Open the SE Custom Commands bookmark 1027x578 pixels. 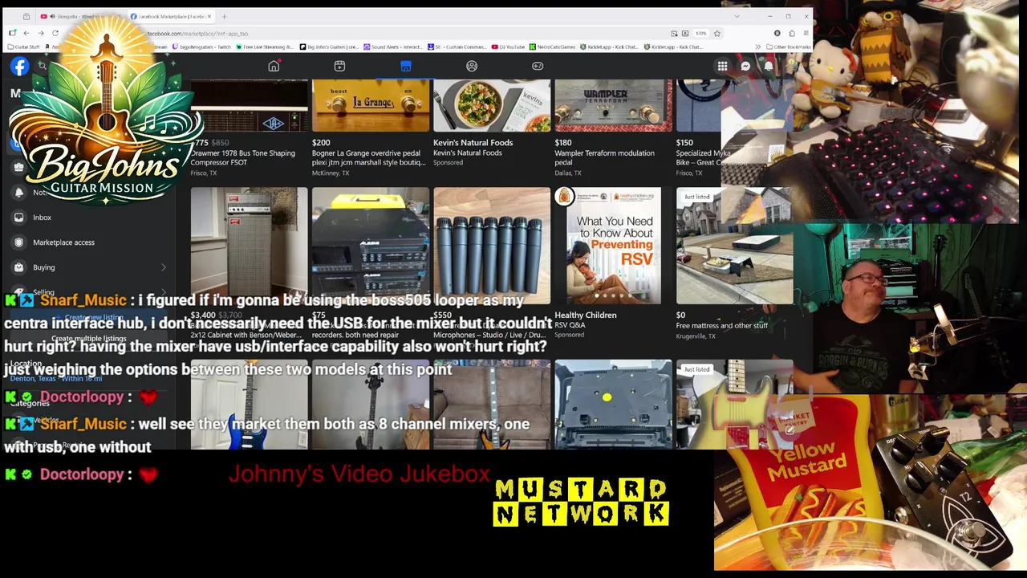tap(457, 47)
